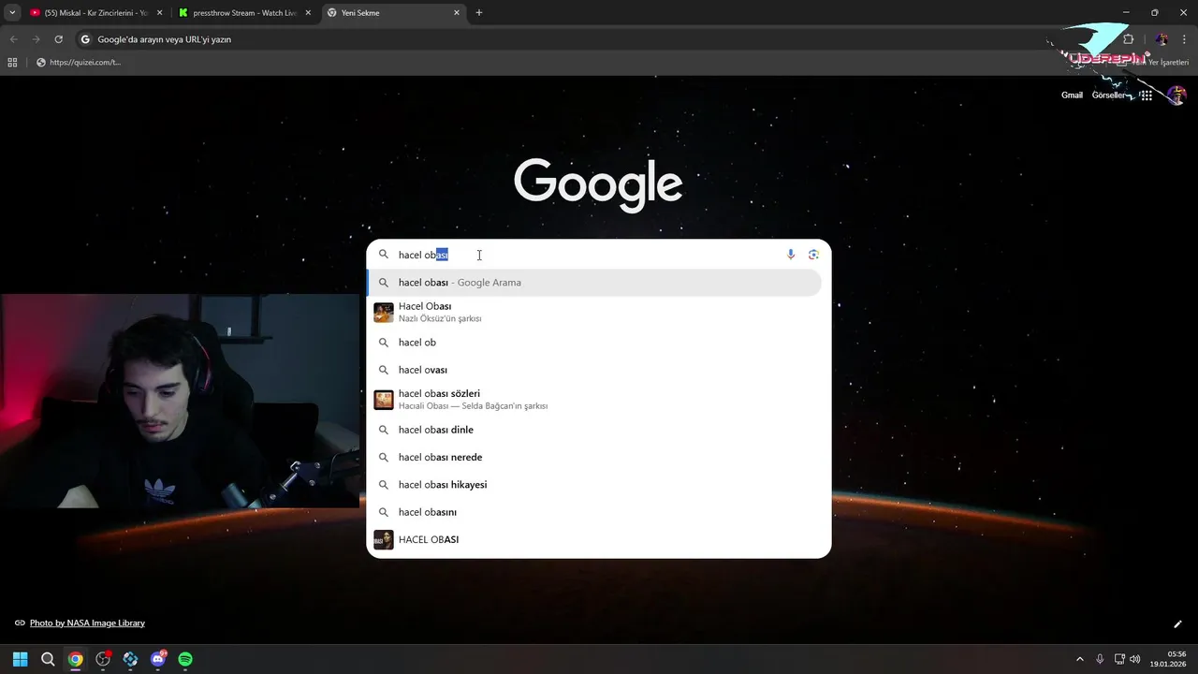1198x674 pixels.
Task: Open the Chrome profile avatar in toolbar
Action: (1161, 39)
